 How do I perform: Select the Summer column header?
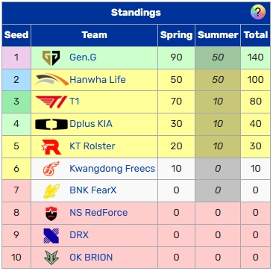point(218,35)
